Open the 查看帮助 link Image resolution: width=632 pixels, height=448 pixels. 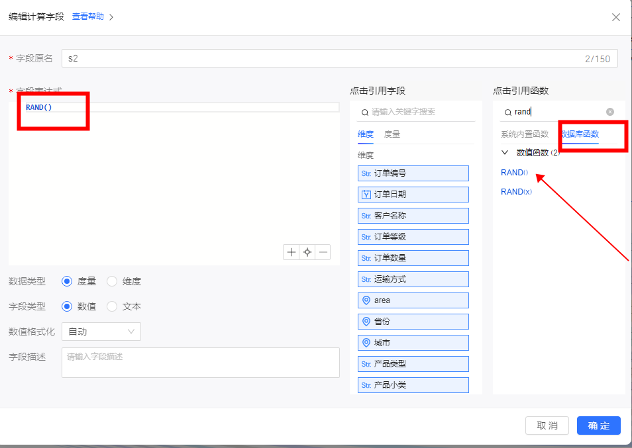87,17
